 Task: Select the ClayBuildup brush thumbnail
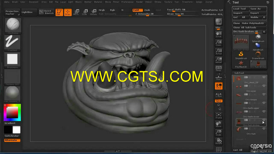pyautogui.click(x=12, y=26)
